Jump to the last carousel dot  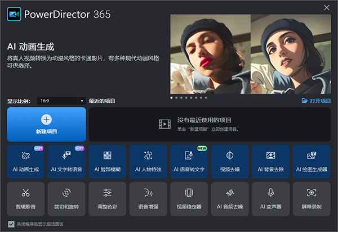[206, 98]
